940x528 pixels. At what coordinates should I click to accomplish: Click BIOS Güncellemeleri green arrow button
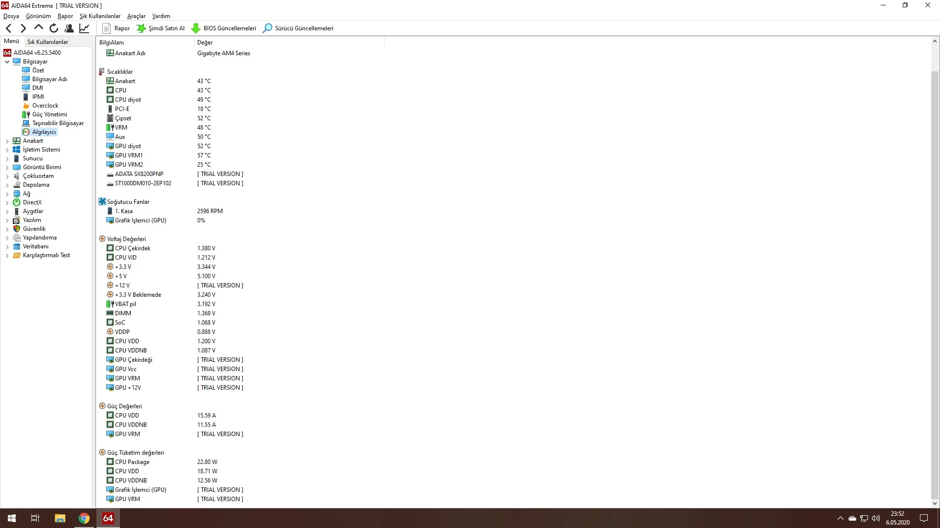224,28
